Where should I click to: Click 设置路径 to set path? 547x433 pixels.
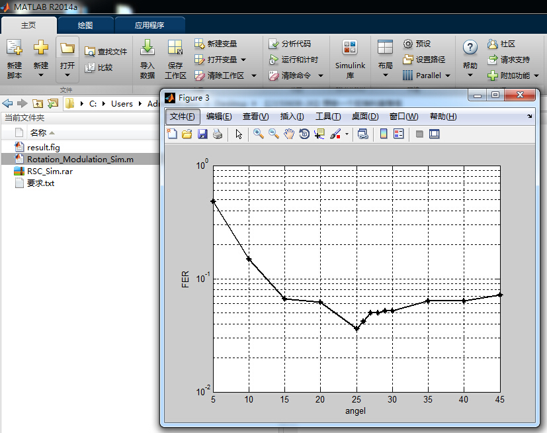pos(424,60)
